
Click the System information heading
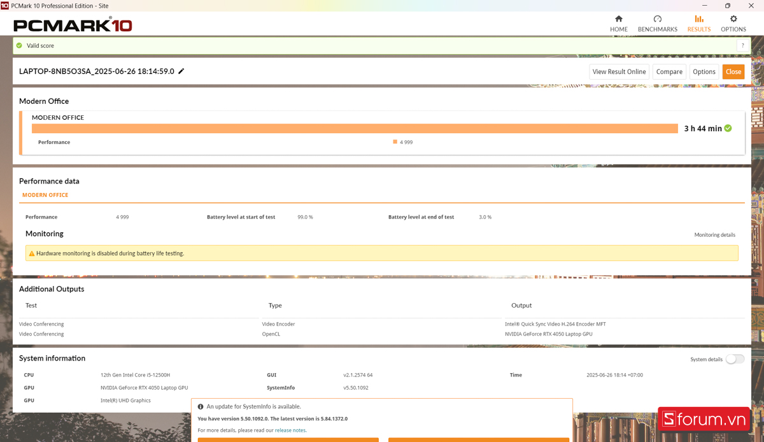[x=52, y=359]
